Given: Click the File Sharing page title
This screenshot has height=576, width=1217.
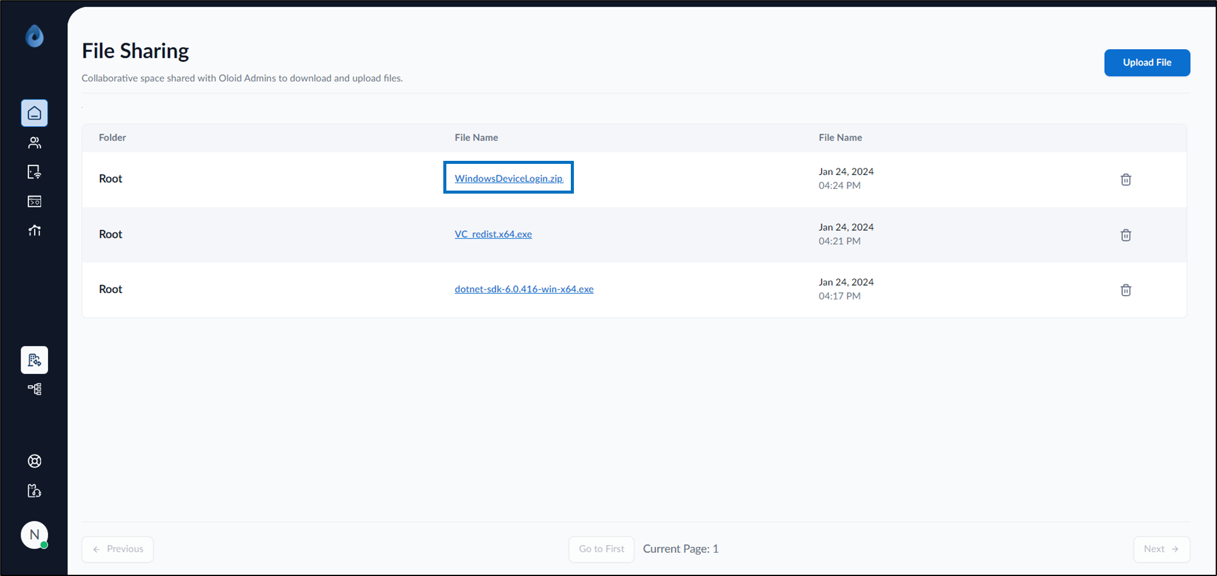Looking at the screenshot, I should pyautogui.click(x=135, y=51).
